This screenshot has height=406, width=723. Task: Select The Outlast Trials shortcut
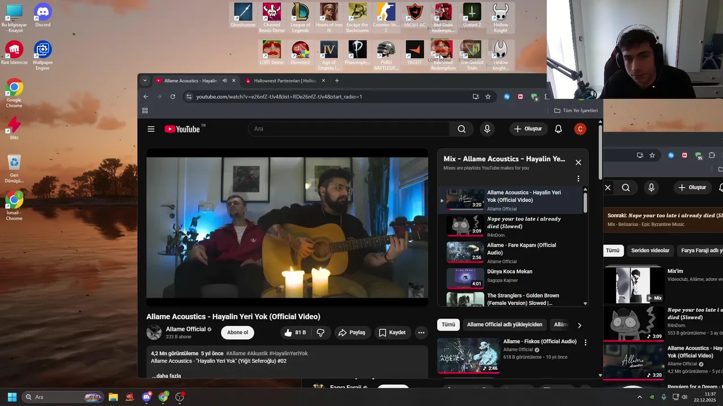(x=472, y=55)
